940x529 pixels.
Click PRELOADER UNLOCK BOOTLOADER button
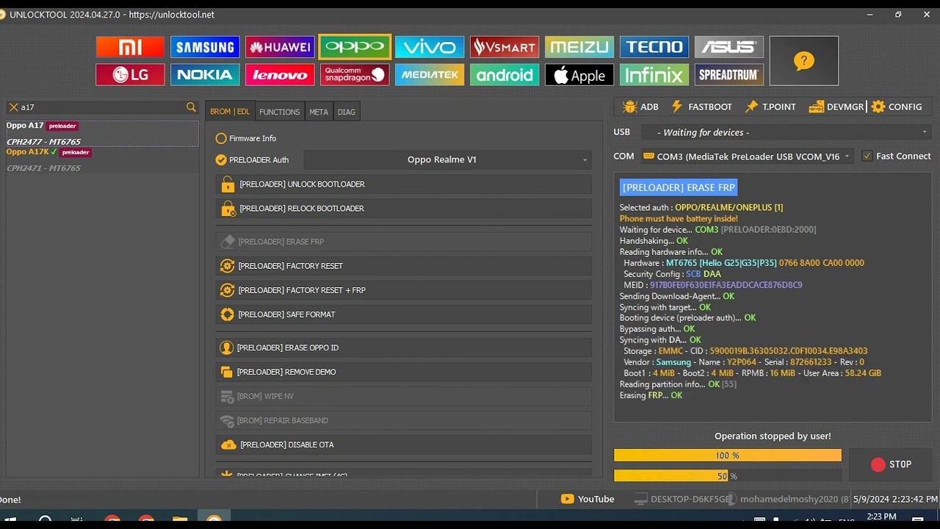tap(404, 184)
